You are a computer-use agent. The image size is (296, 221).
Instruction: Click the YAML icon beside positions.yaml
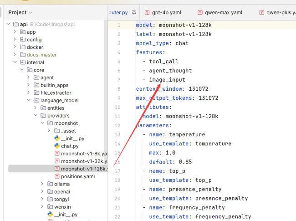(57, 176)
